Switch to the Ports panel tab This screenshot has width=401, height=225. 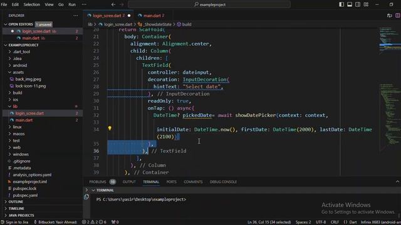171,182
